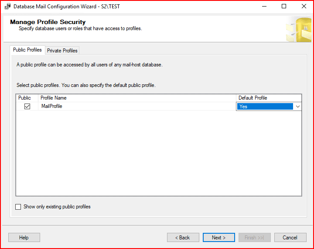
Task: Click the greyed-out Finish button
Action: pos(254,237)
